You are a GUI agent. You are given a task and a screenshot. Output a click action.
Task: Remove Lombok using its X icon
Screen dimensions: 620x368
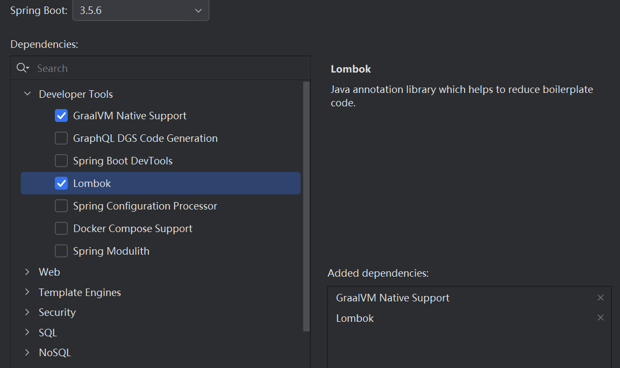pos(601,318)
